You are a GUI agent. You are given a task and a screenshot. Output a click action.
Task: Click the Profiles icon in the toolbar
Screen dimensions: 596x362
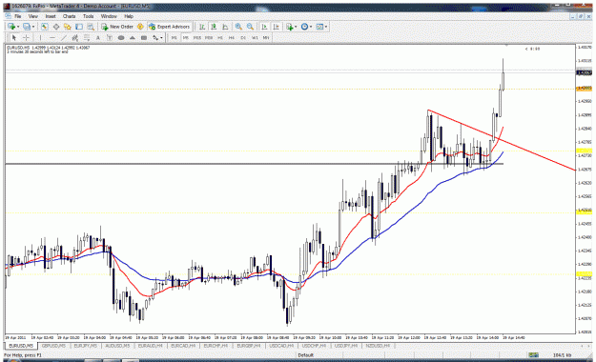[x=27, y=27]
